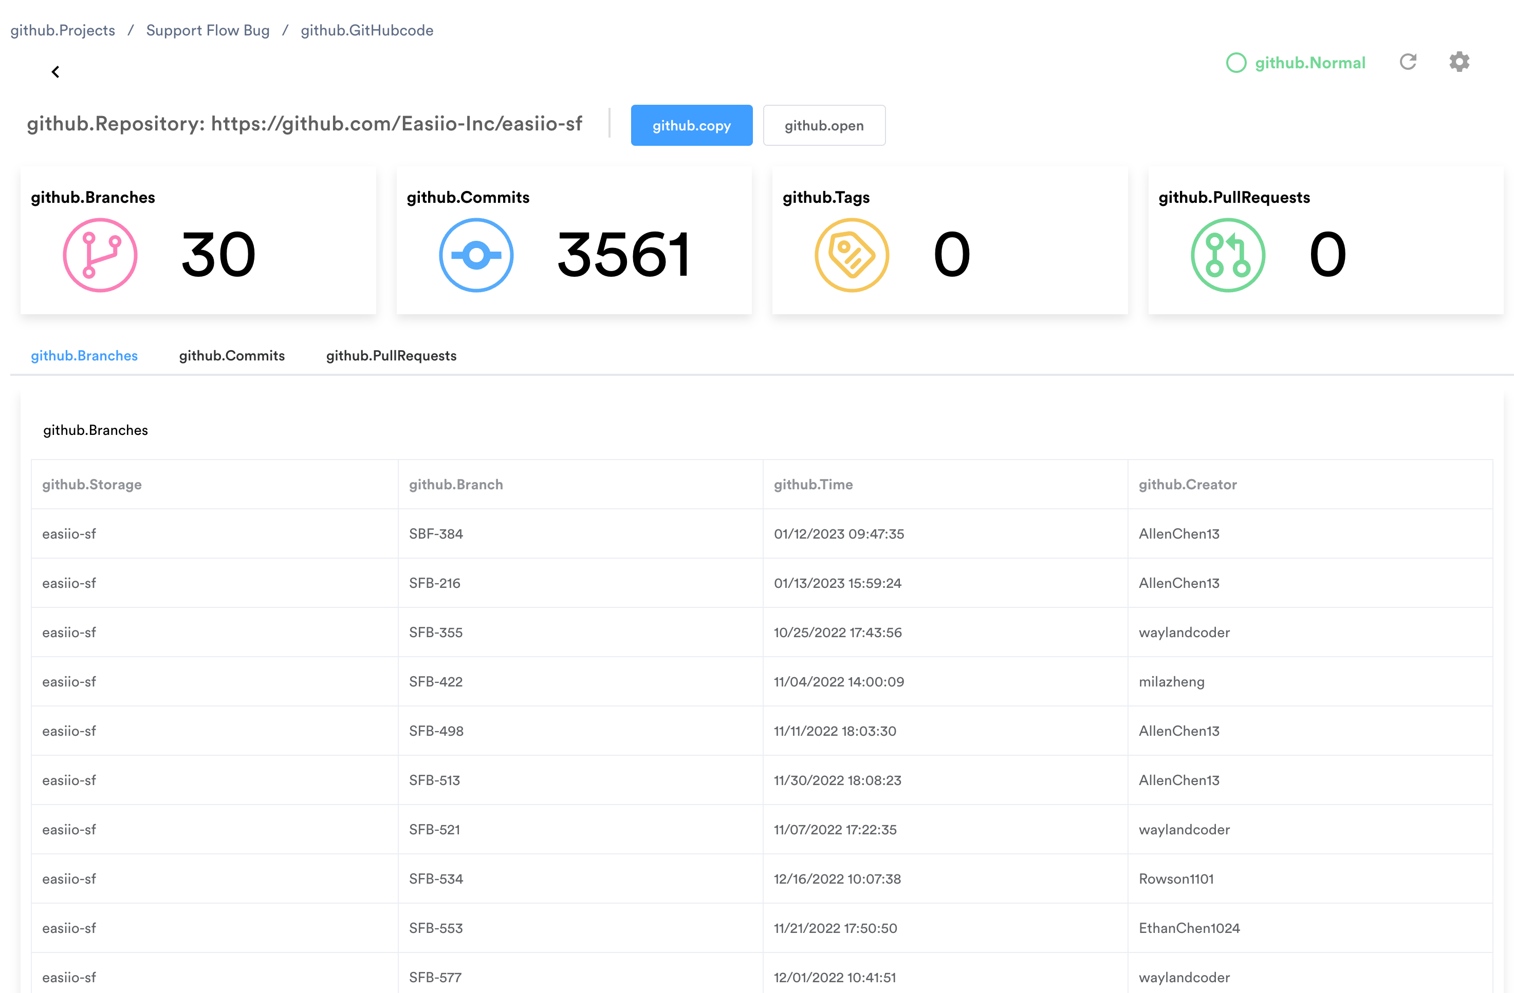Select the github.Branches tab
The height and width of the screenshot is (993, 1514).
84,355
